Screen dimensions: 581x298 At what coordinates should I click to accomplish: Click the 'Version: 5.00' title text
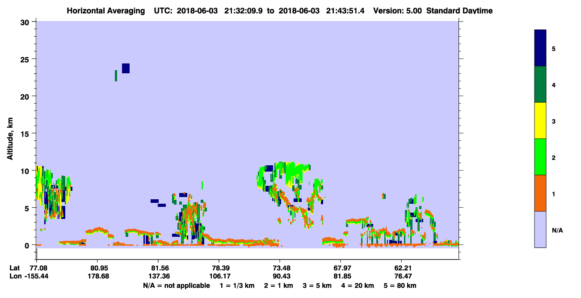[397, 11]
